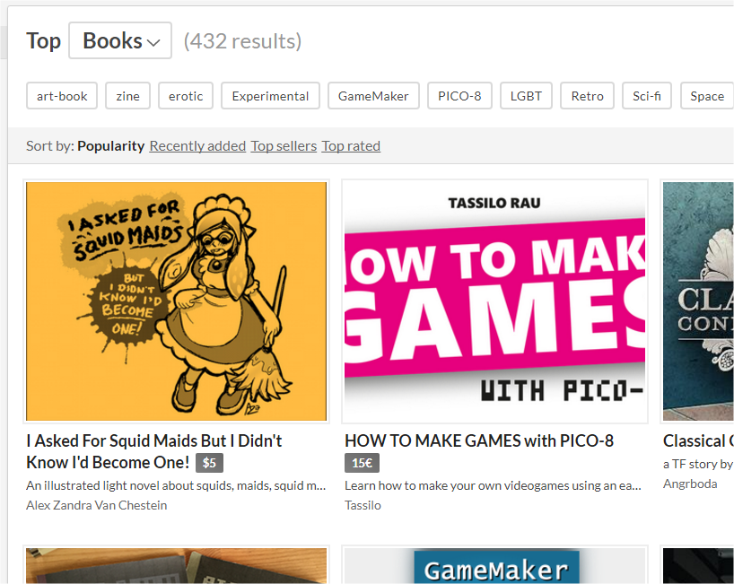Screen dimensions: 734x584
Task: Filter by the art-book tag
Action: coord(62,96)
